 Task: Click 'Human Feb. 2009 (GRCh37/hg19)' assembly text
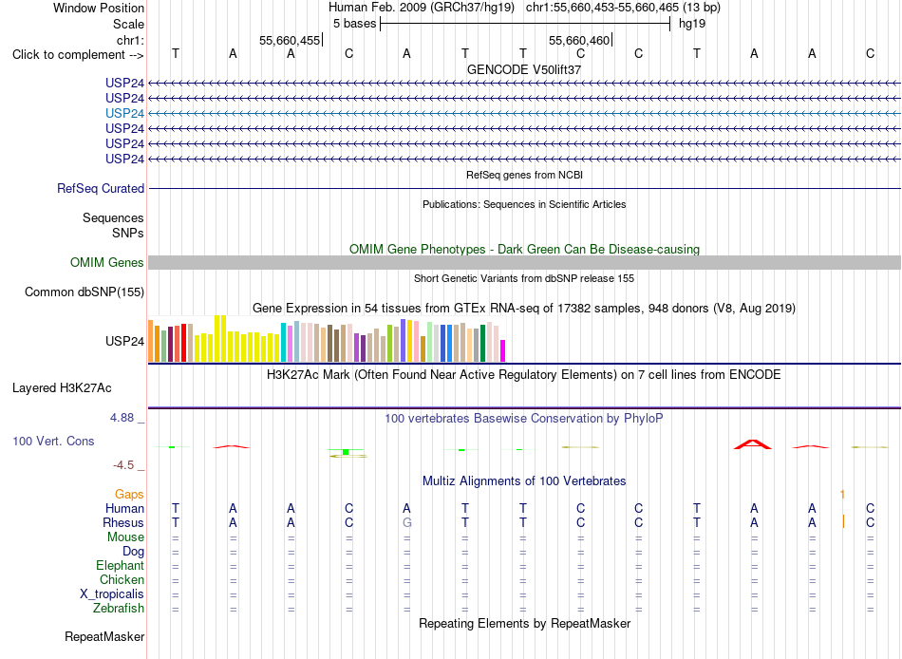(422, 8)
